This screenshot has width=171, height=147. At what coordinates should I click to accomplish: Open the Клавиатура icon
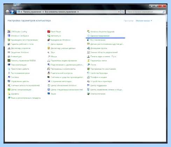[9, 56]
